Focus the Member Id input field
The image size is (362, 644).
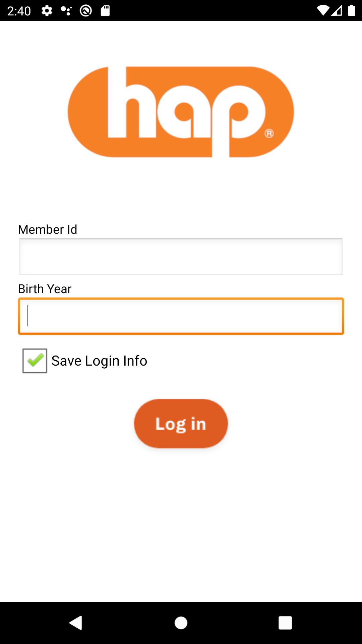click(x=181, y=257)
